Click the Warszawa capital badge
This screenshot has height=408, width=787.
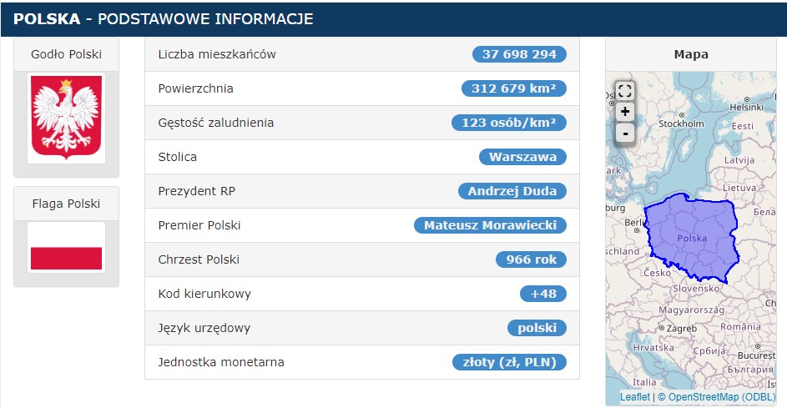tap(522, 157)
